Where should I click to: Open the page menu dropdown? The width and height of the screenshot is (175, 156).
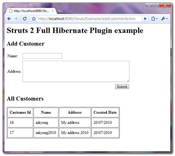pos(155,19)
